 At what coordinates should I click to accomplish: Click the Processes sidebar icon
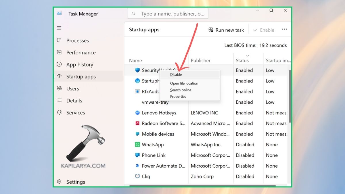tap(59, 40)
